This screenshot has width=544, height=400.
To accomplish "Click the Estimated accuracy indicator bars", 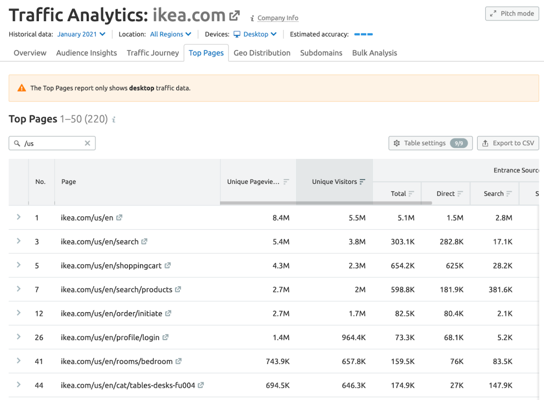I will point(363,35).
